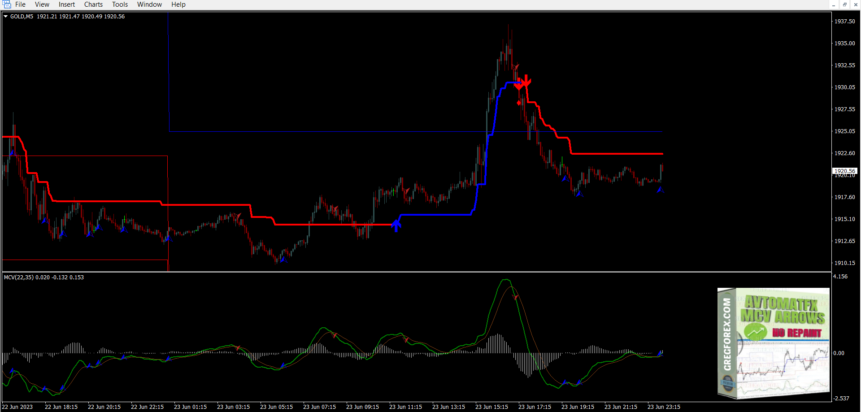Click the large blue buy arrow signal

396,225
